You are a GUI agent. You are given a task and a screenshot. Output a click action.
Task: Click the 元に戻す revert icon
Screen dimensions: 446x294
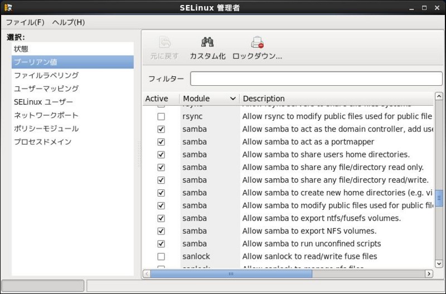[x=164, y=43]
